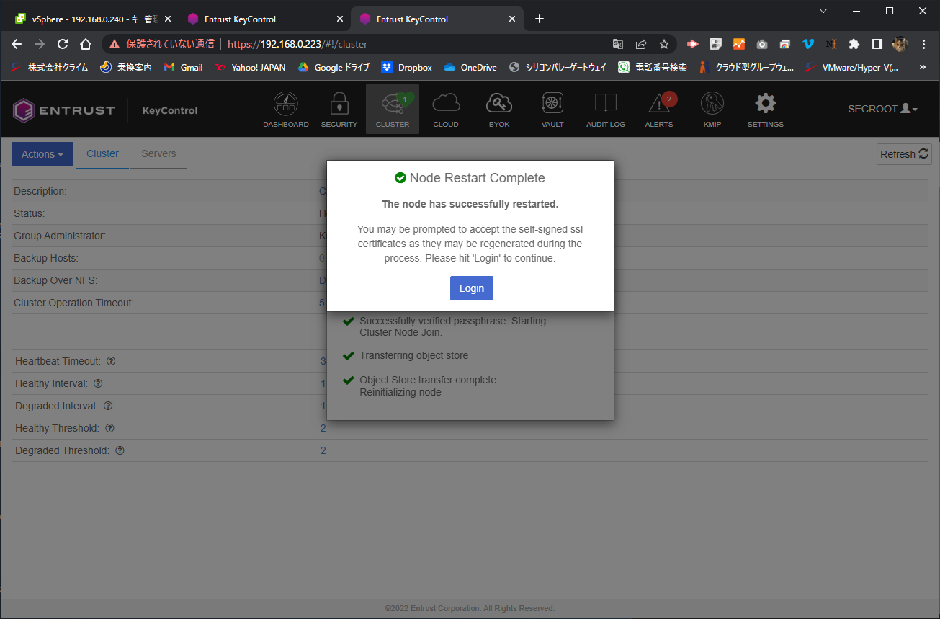Click the not-secure warning icon in address bar
The height and width of the screenshot is (619, 940).
[x=114, y=44]
